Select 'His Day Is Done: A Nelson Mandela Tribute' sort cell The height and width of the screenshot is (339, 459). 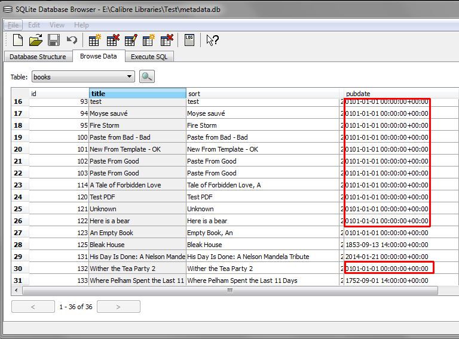[262, 257]
